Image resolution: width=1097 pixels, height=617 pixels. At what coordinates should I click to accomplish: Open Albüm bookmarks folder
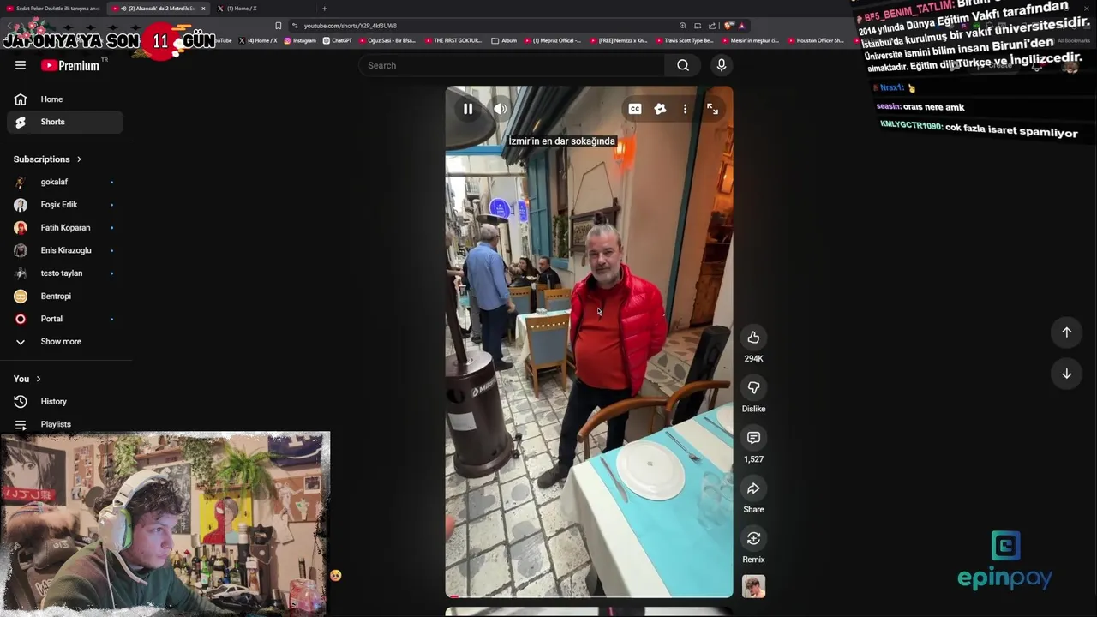504,40
